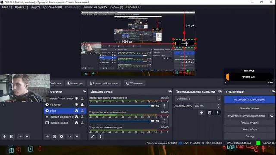Move scene up arrow
Image resolution: width=276 pixels, height=155 pixels.
[20, 136]
